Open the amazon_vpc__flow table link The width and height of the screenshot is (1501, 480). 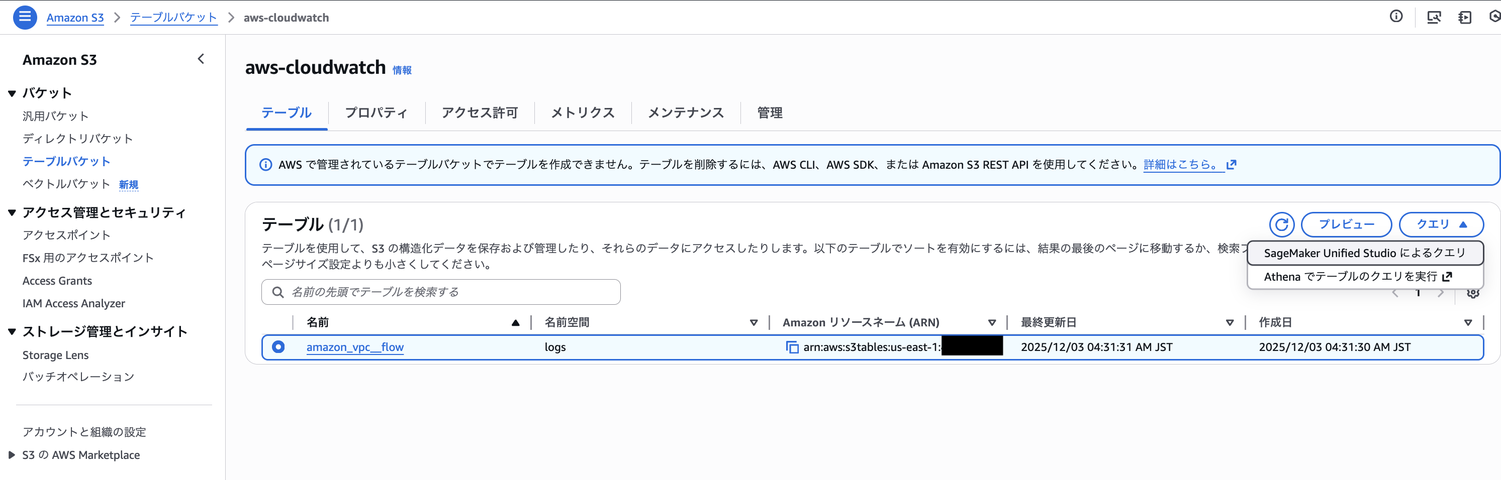(355, 347)
